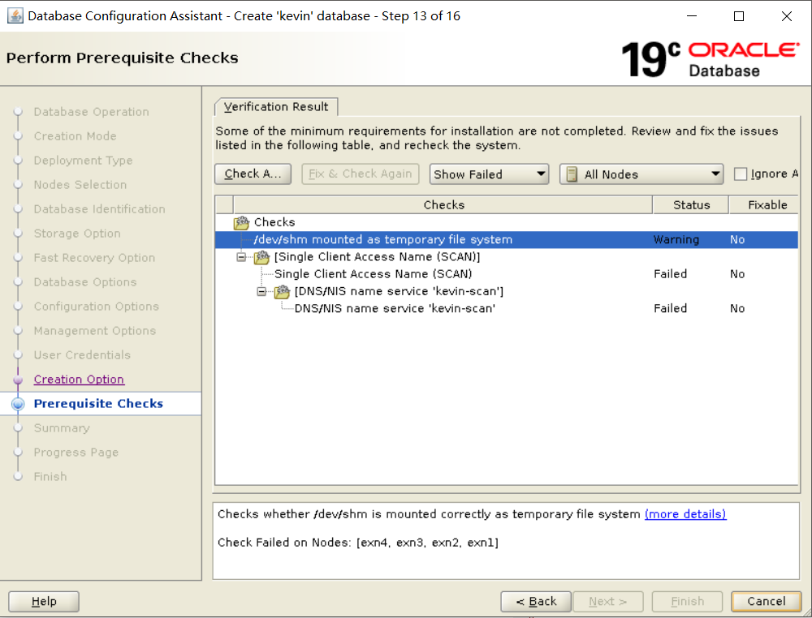This screenshot has width=812, height=618.
Task: Click the Check Again button
Action: click(x=253, y=174)
